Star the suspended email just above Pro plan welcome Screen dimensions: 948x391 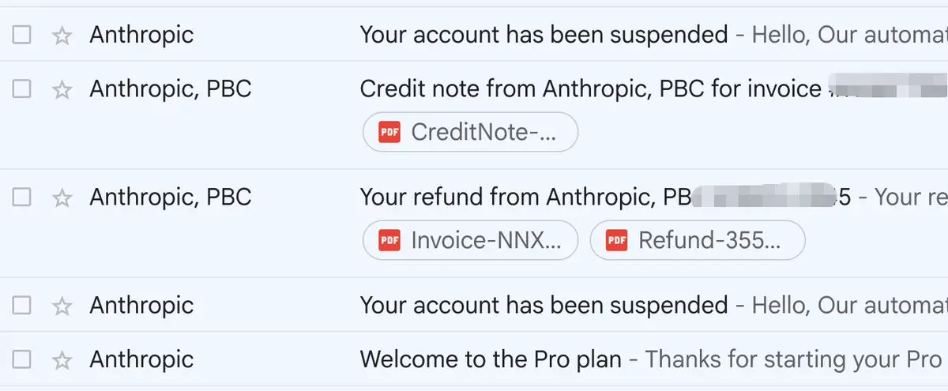point(62,306)
